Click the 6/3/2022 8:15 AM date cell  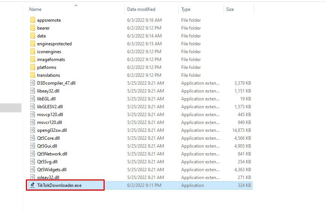click(144, 44)
